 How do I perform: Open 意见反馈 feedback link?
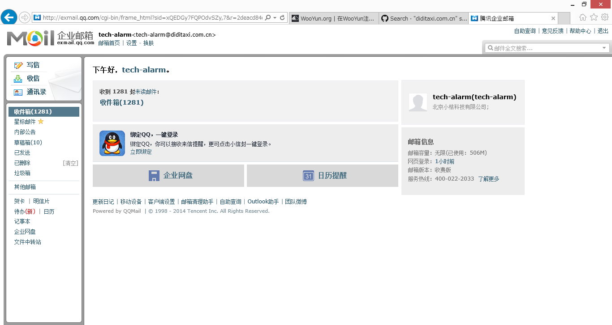pyautogui.click(x=552, y=31)
